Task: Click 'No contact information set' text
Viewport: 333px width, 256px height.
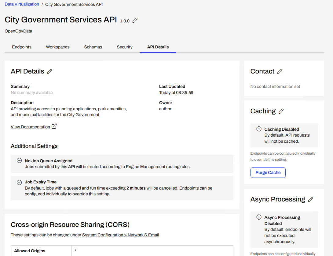Action: [275, 86]
